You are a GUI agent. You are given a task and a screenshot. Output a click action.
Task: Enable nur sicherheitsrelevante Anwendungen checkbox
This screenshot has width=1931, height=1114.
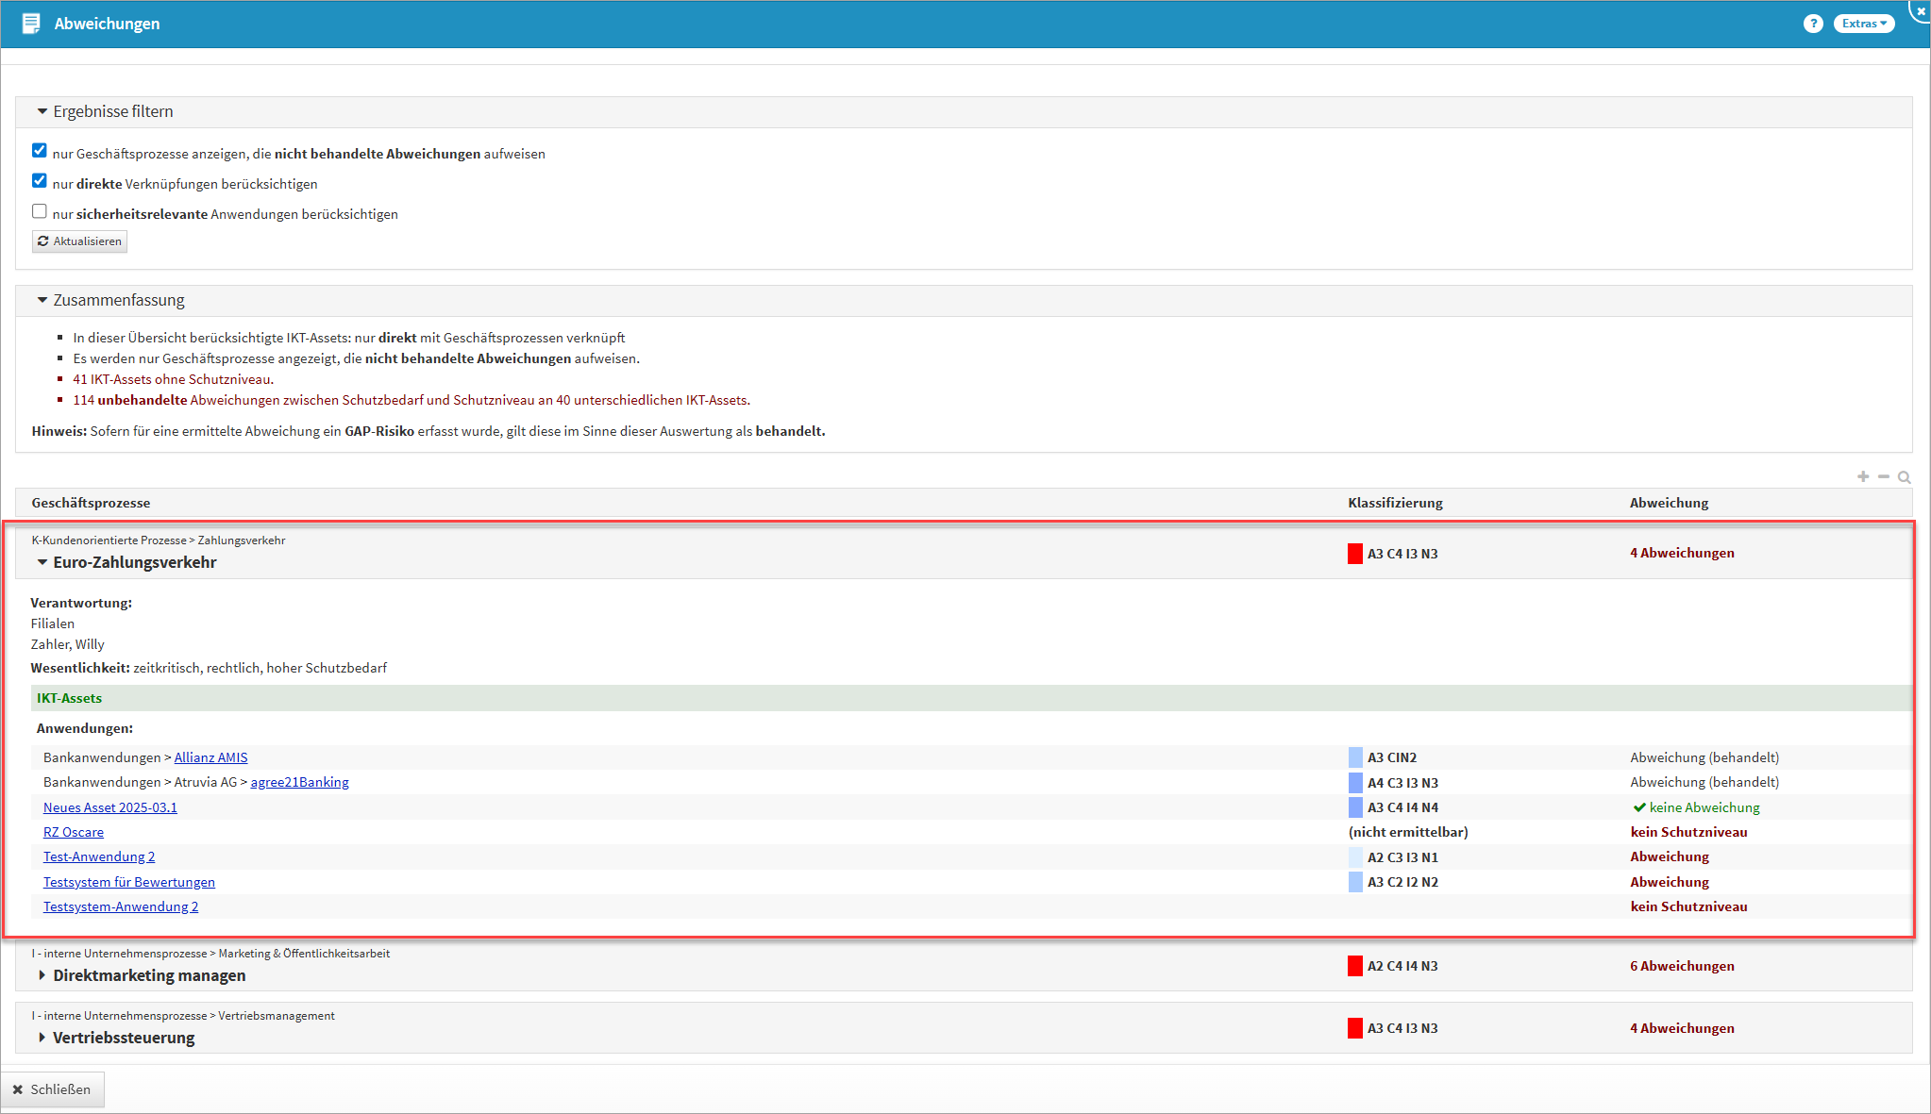40,211
